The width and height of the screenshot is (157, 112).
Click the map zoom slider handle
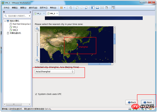coord(37,45)
